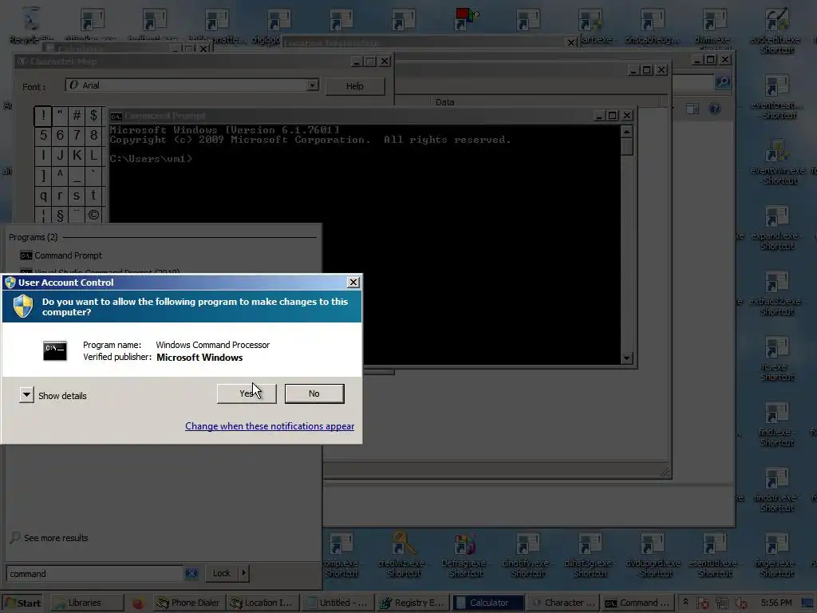Select the eudcedit.exe Shortcut desktop icon

777,31
